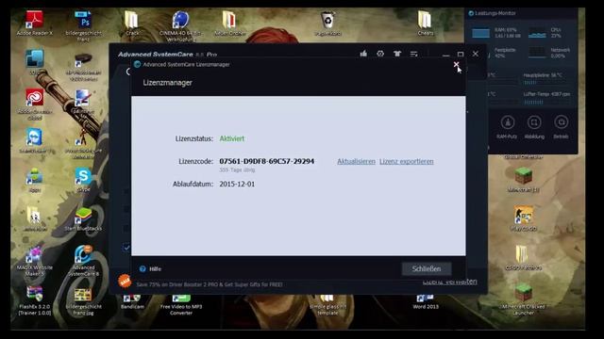Open CINEMA 4D 64 Bit shortcut
This screenshot has width=604, height=339.
tap(180, 25)
